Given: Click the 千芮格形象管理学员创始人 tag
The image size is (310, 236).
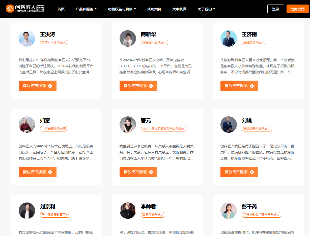Looking at the screenshot, I should [261, 215].
